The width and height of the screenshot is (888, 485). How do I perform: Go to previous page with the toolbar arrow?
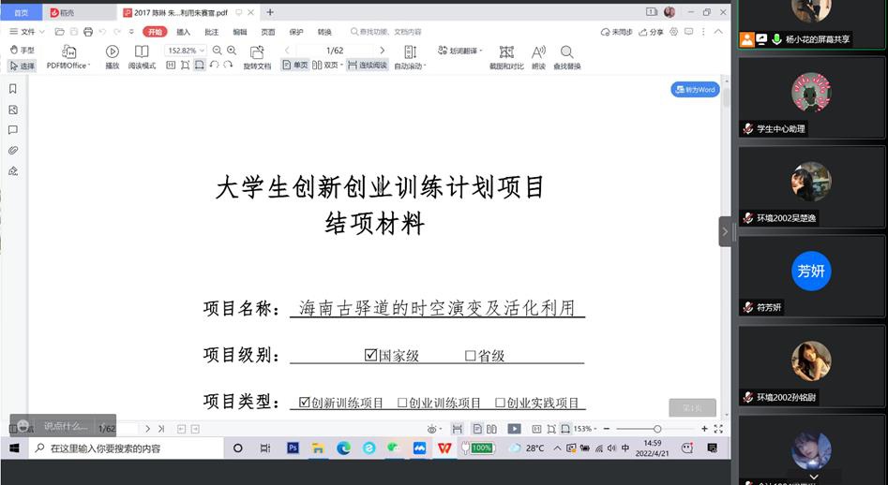pos(287,51)
